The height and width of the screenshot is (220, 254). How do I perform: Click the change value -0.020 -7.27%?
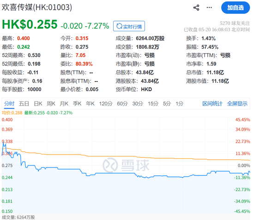tap(85, 26)
